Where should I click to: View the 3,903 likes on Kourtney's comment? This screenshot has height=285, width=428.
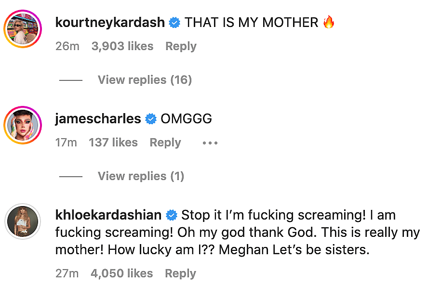pos(122,46)
